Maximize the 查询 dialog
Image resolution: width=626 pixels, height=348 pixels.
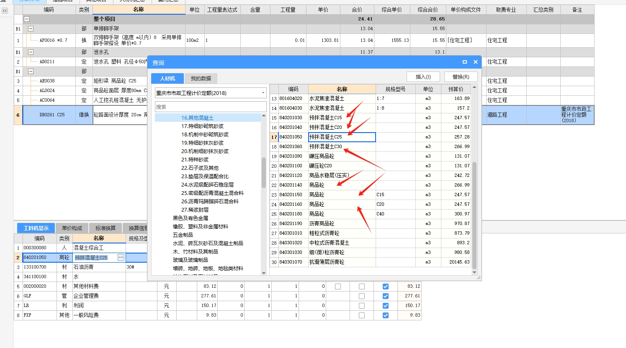click(464, 62)
